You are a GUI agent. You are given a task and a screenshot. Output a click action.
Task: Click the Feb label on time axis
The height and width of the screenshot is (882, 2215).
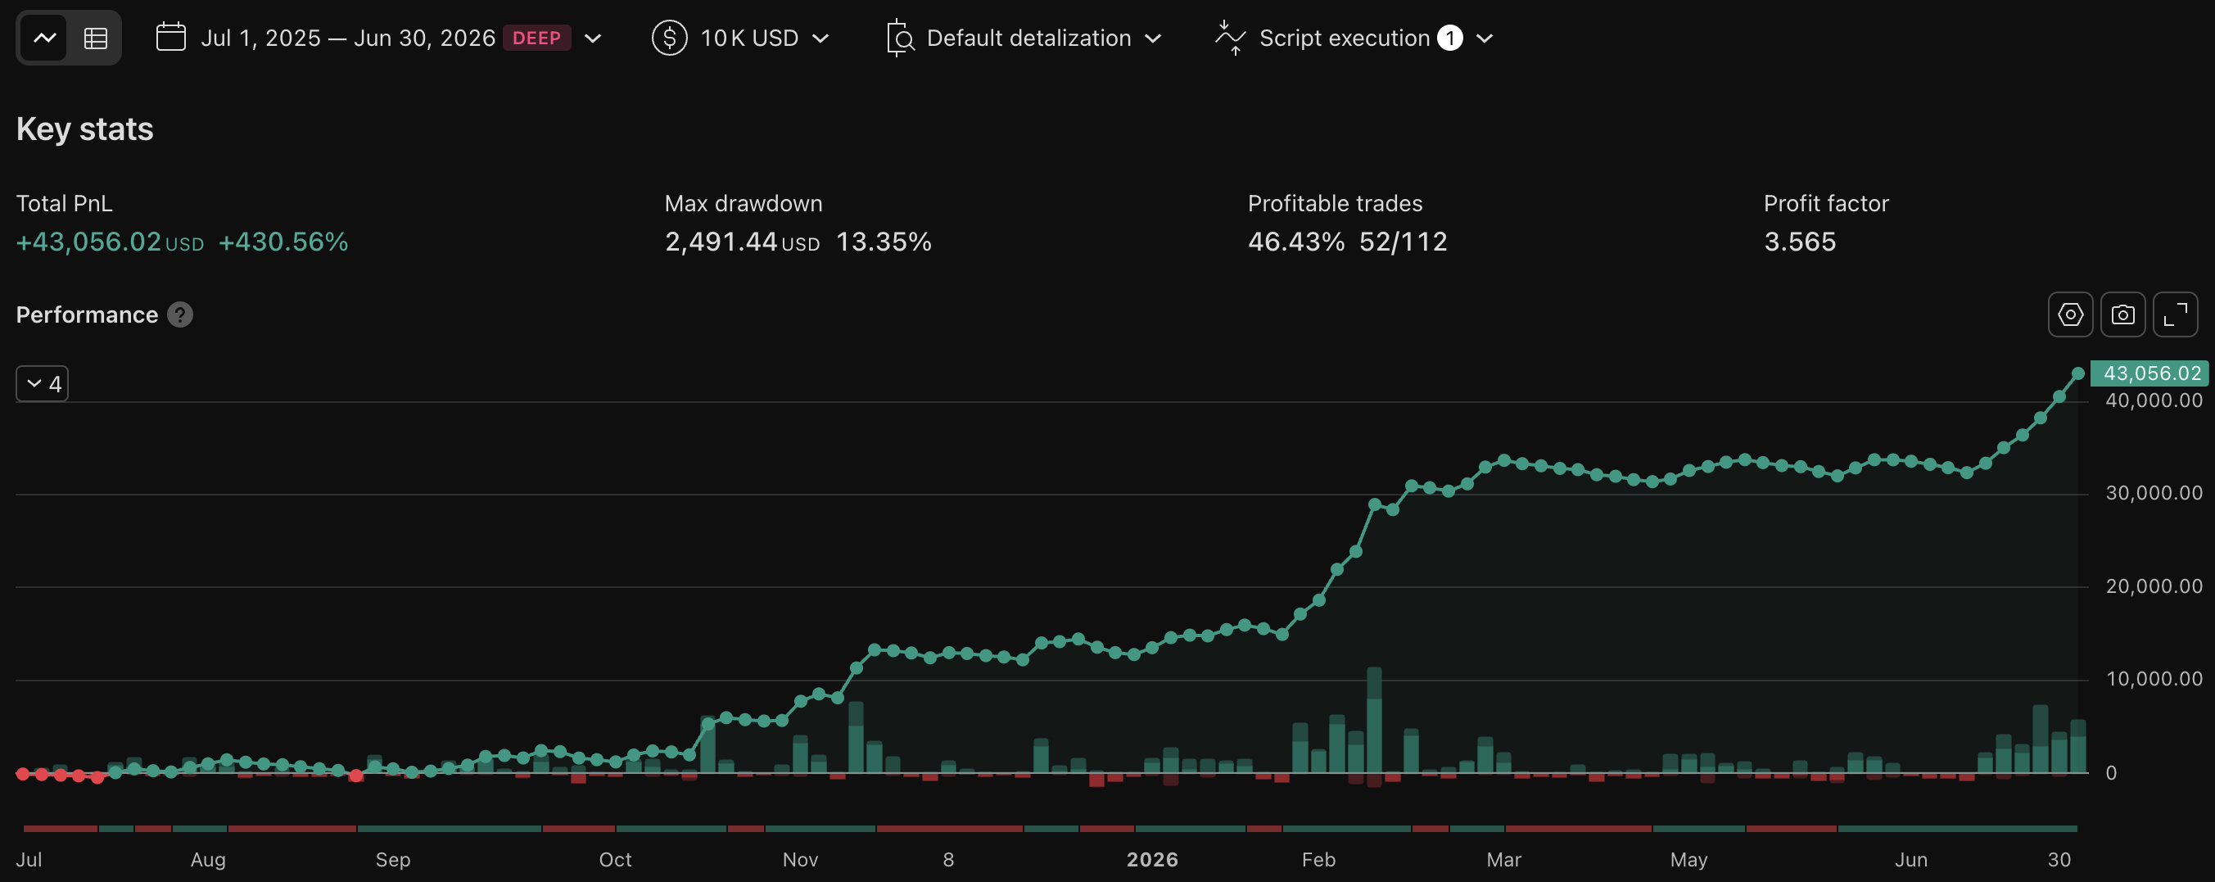click(1318, 860)
